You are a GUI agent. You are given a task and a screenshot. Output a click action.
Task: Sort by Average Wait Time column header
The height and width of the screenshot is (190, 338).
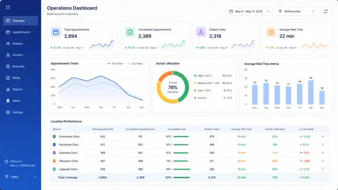(x=241, y=129)
